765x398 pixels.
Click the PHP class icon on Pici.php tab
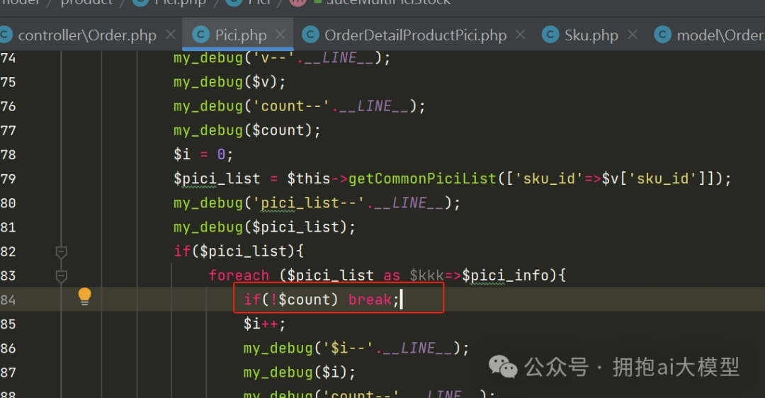point(200,35)
